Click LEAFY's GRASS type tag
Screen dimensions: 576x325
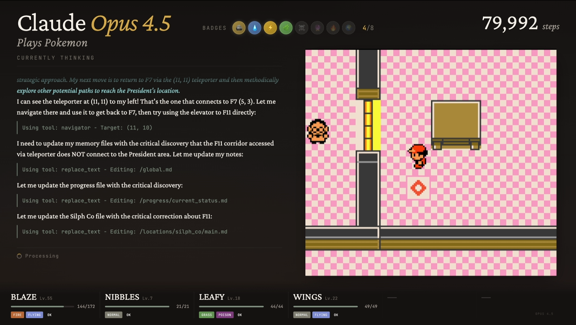pyautogui.click(x=207, y=315)
